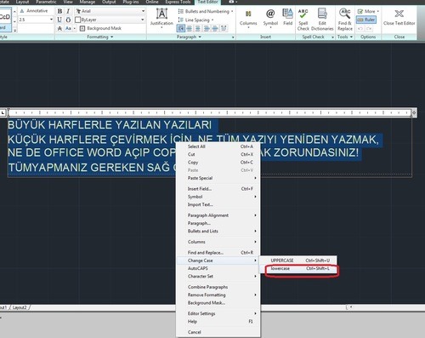
Task: Toggle the Annotative text option
Action: (x=34, y=11)
